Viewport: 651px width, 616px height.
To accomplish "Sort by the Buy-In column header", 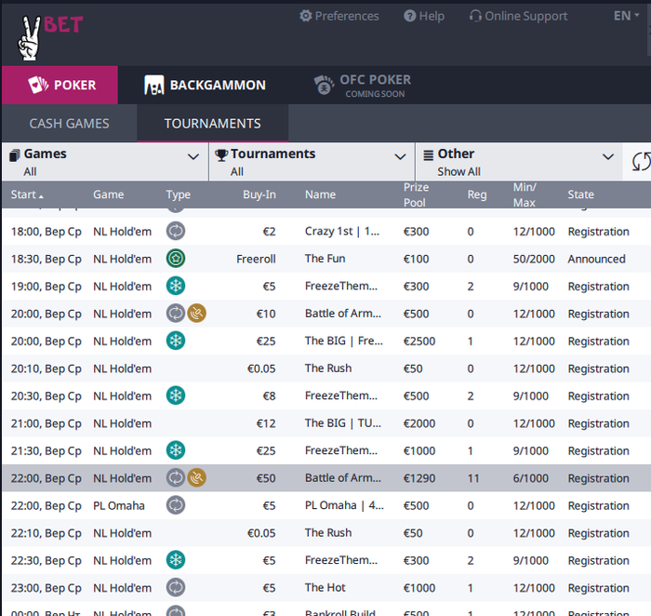I will [x=259, y=194].
